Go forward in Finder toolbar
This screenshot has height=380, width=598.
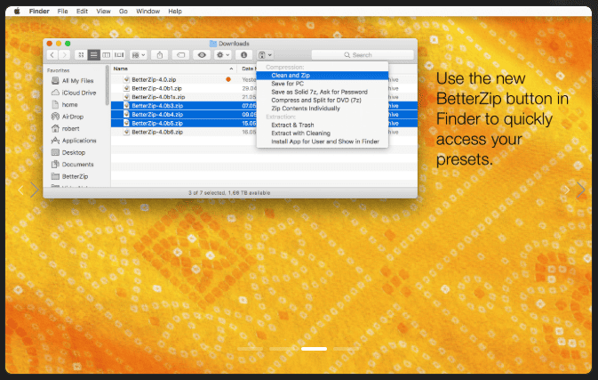pyautogui.click(x=65, y=55)
